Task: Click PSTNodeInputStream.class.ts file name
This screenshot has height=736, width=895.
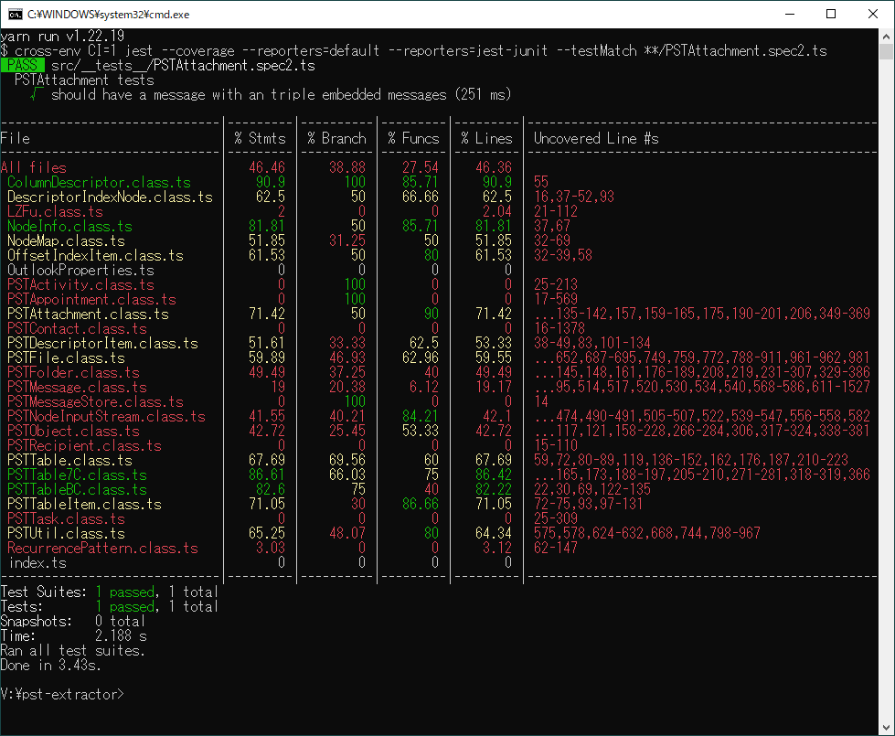Action: point(106,416)
